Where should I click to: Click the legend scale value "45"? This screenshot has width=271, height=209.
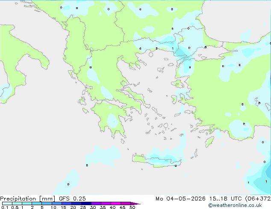(x=122, y=207)
